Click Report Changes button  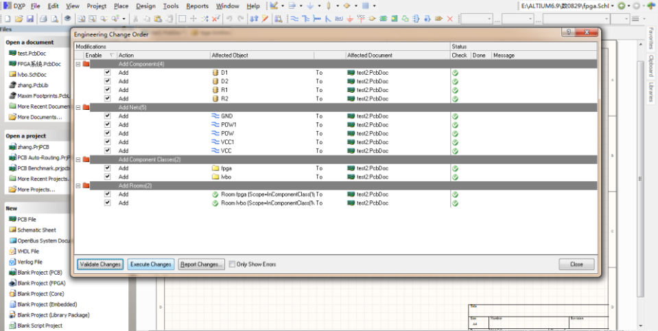tap(200, 264)
